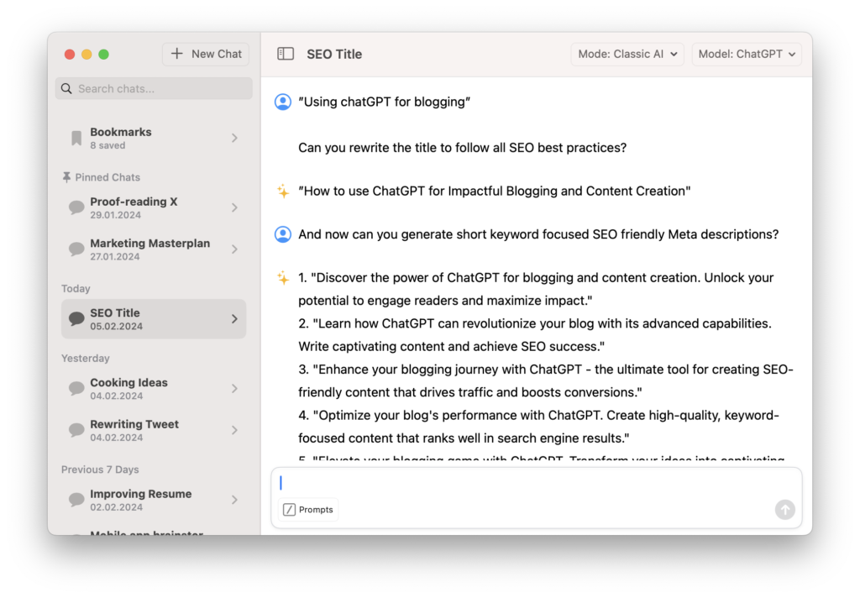Click the "Learn how ChatGPT can revolutionize" description
The height and width of the screenshot is (598, 860).
click(535, 334)
